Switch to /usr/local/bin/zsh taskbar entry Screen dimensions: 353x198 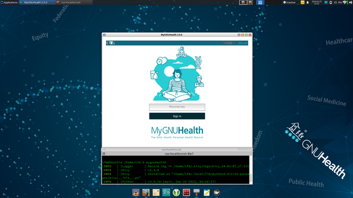pyautogui.click(x=74, y=2)
